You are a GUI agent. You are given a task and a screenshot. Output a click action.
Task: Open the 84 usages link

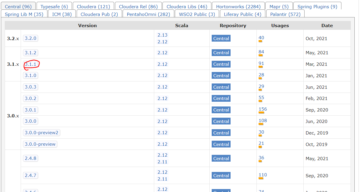(x=261, y=52)
